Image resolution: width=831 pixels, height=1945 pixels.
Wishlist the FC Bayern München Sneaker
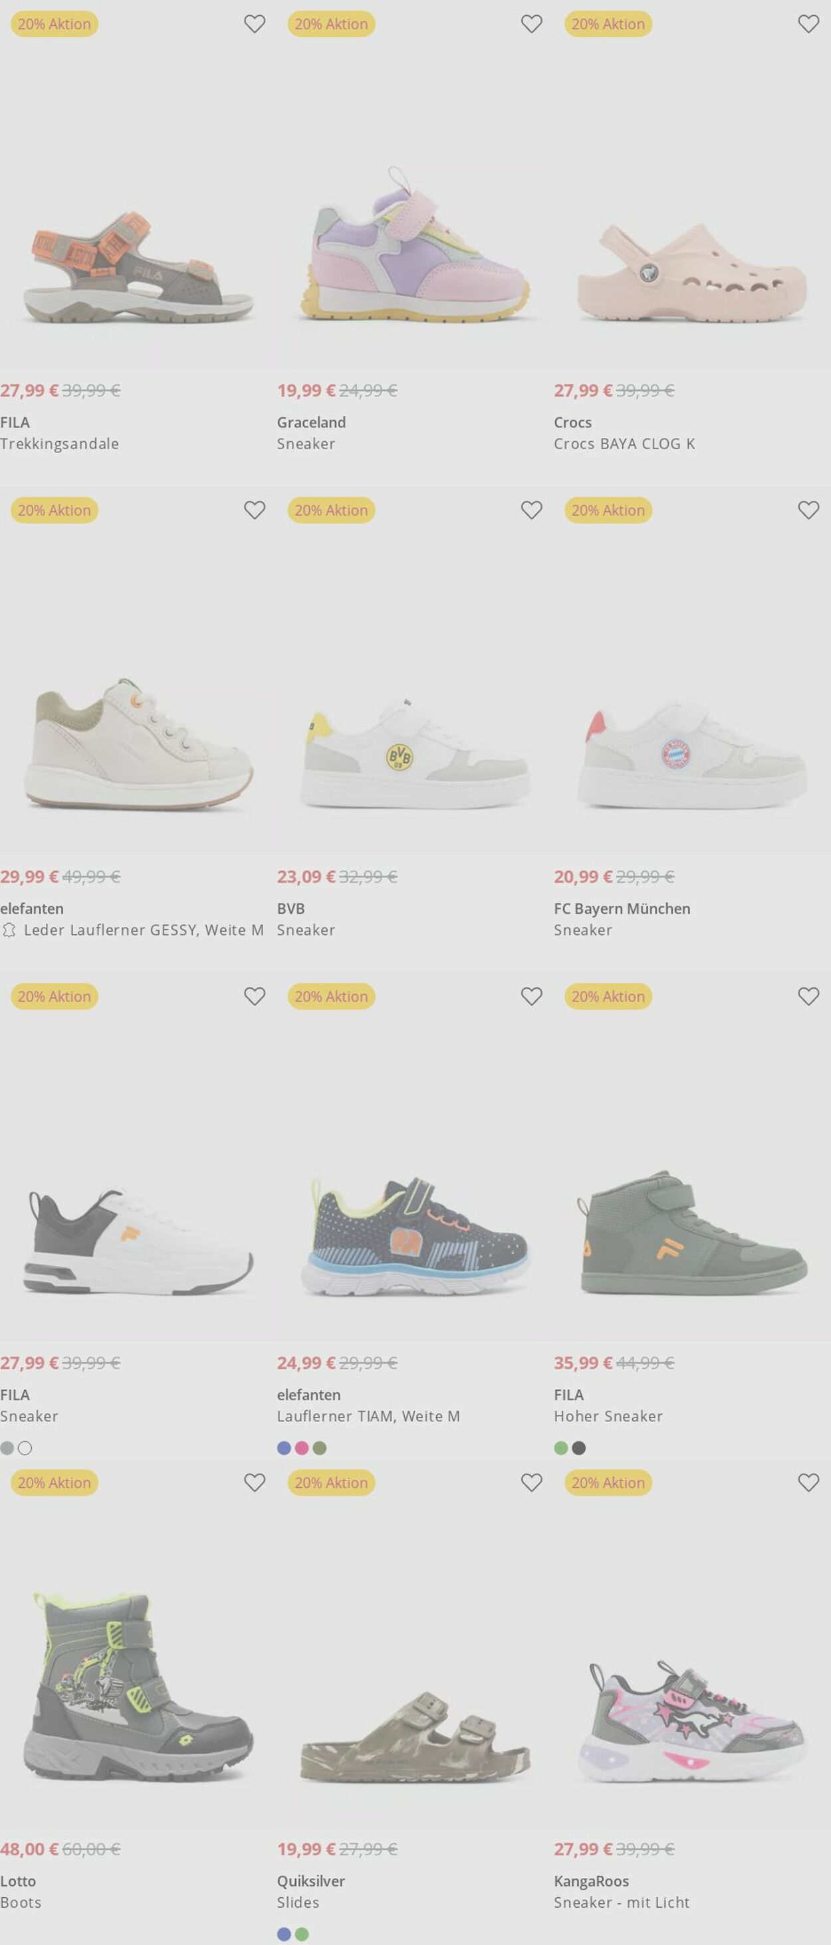pos(808,510)
